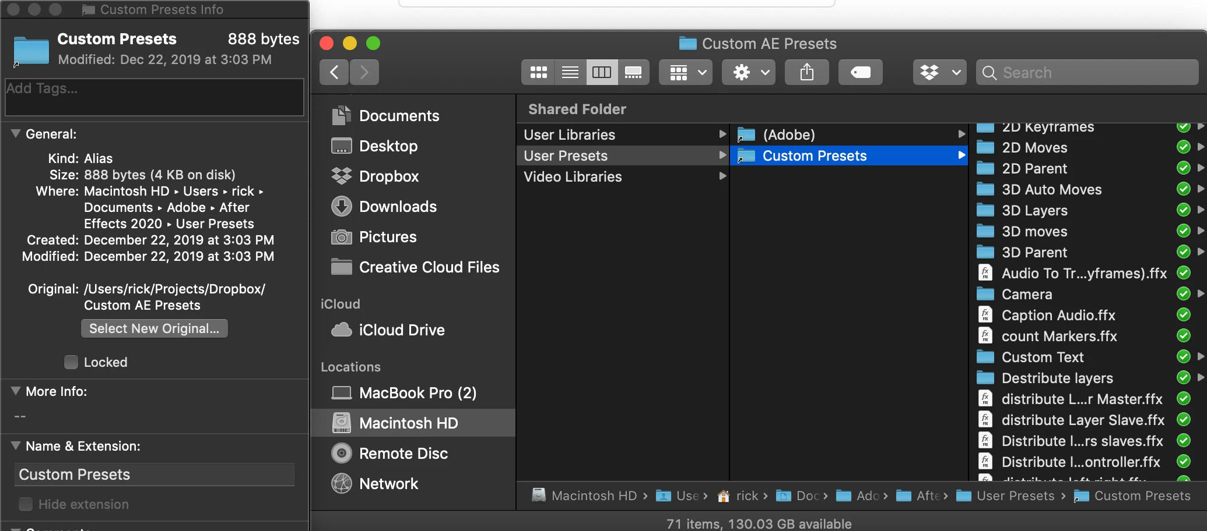Go forward with the Finder forward arrow
The height and width of the screenshot is (531, 1207).
364,72
